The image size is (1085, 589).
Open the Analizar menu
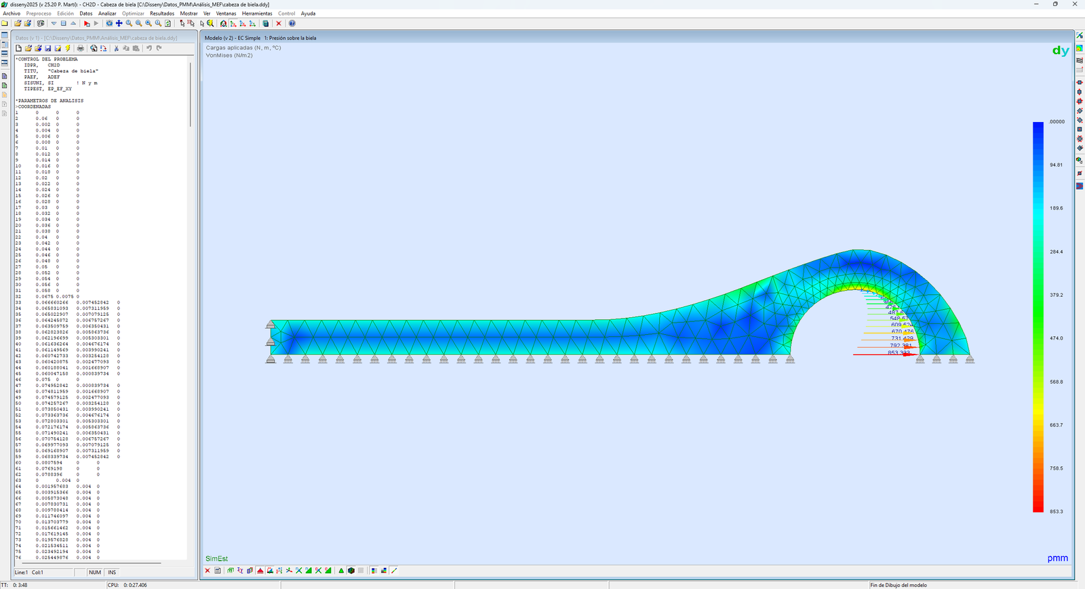coord(107,14)
